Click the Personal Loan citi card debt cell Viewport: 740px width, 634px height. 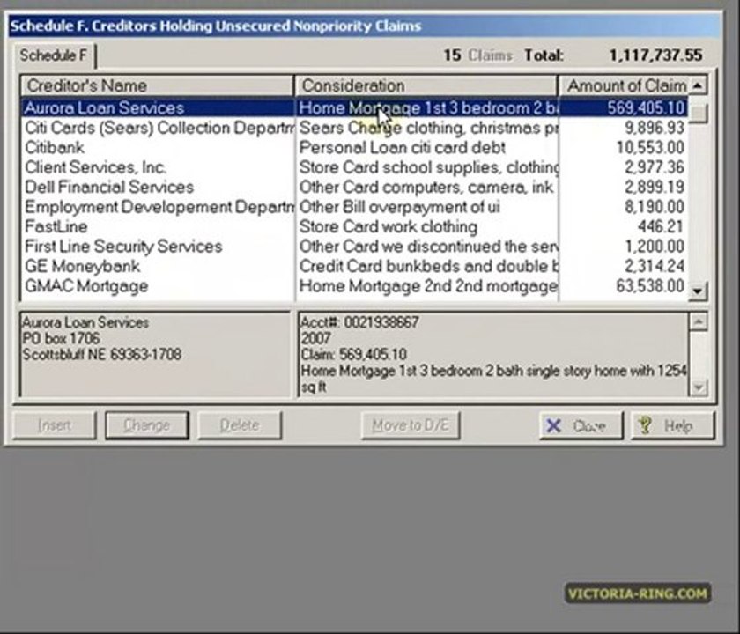427,148
